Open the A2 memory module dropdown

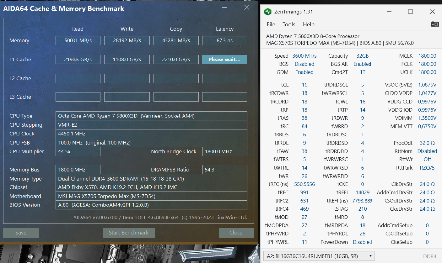tap(319, 255)
